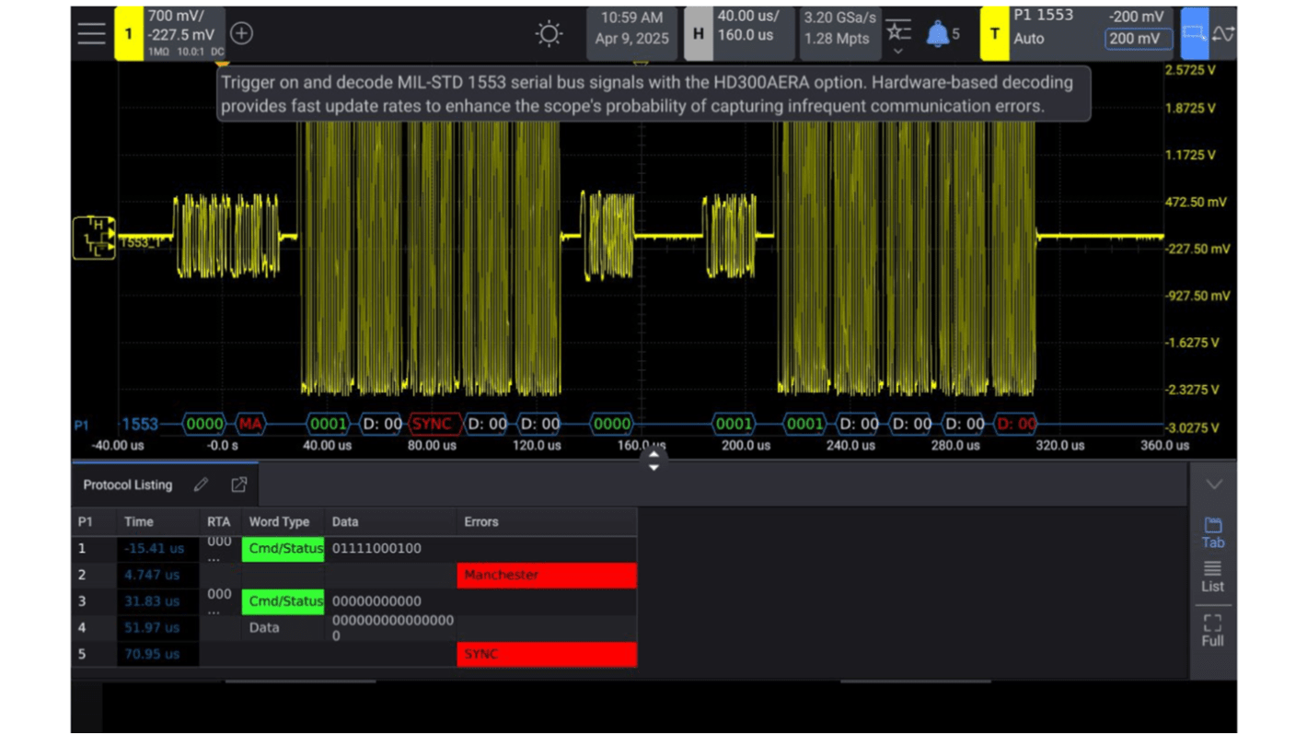Select time value -15.41 us
Screen dimensions: 1307x735
[x=155, y=548]
